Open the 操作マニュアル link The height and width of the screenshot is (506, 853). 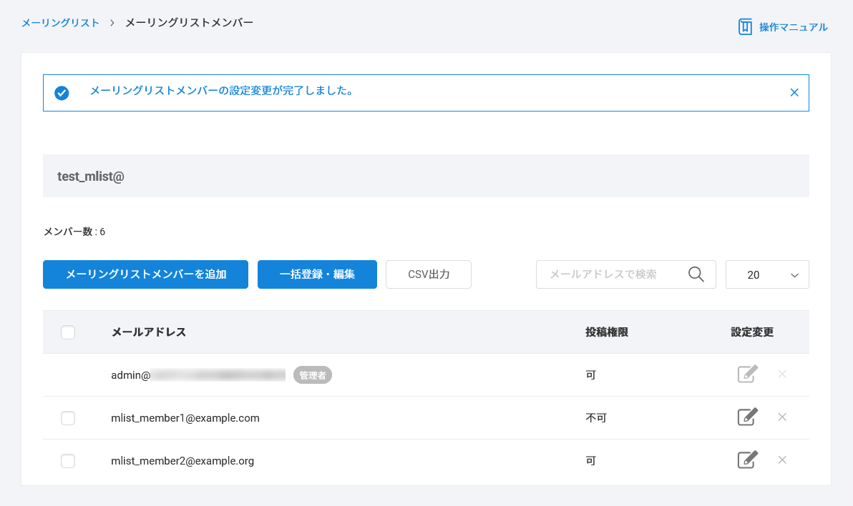[x=793, y=27]
